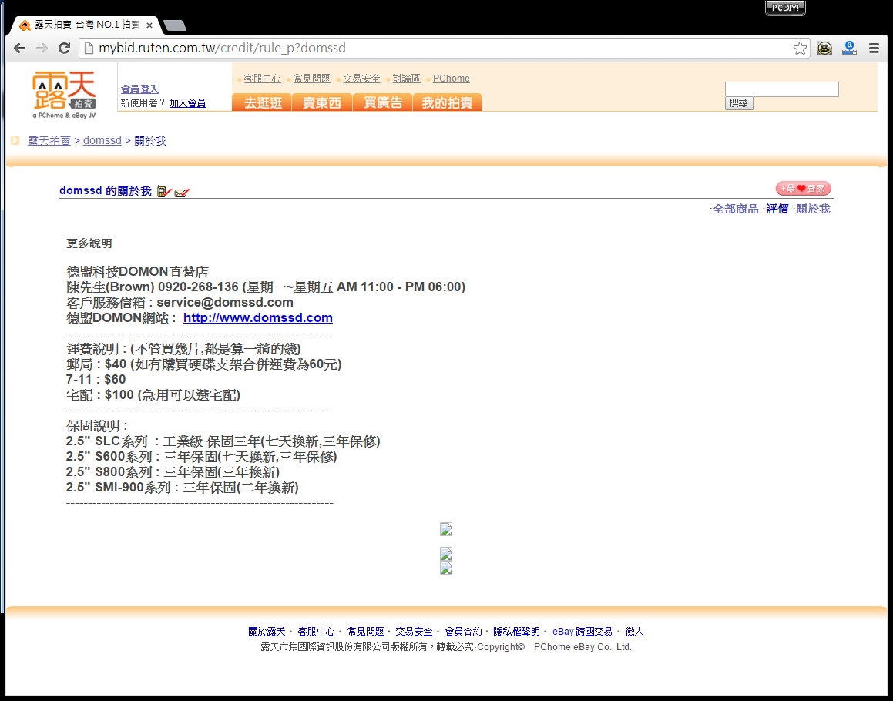Open the footer 常見問題 link
This screenshot has width=893, height=701.
pyautogui.click(x=366, y=632)
